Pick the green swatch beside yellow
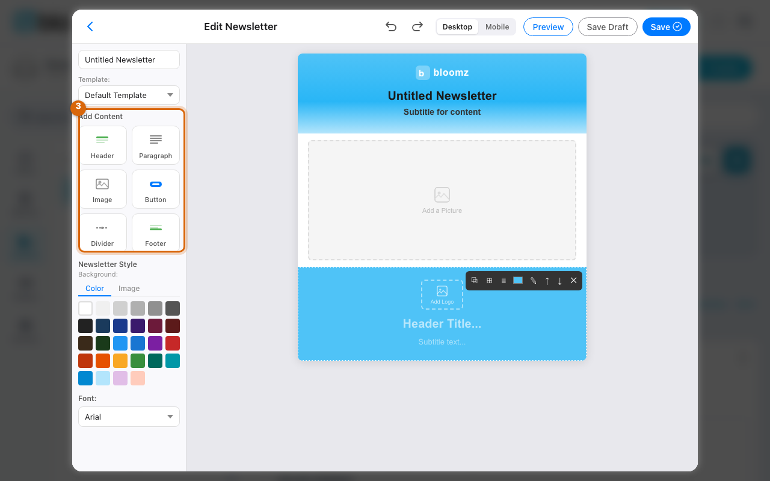770x481 pixels. tap(138, 361)
